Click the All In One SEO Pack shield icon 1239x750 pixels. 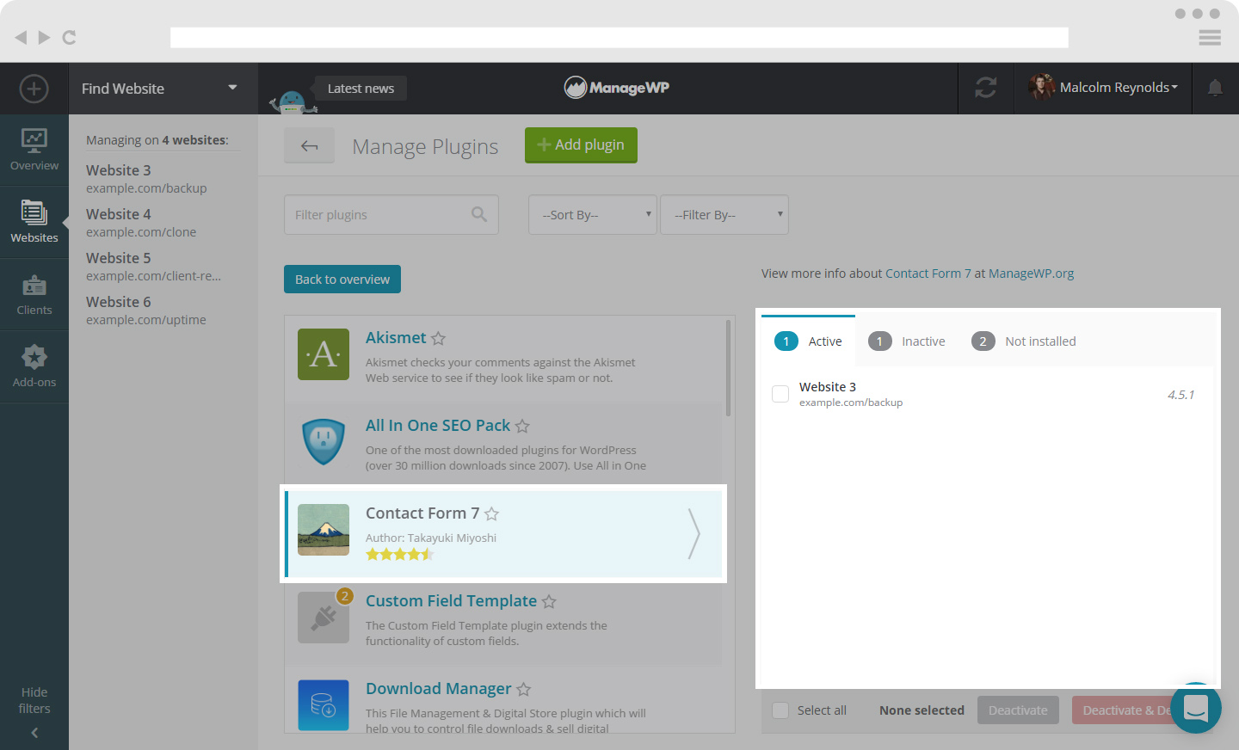point(324,442)
